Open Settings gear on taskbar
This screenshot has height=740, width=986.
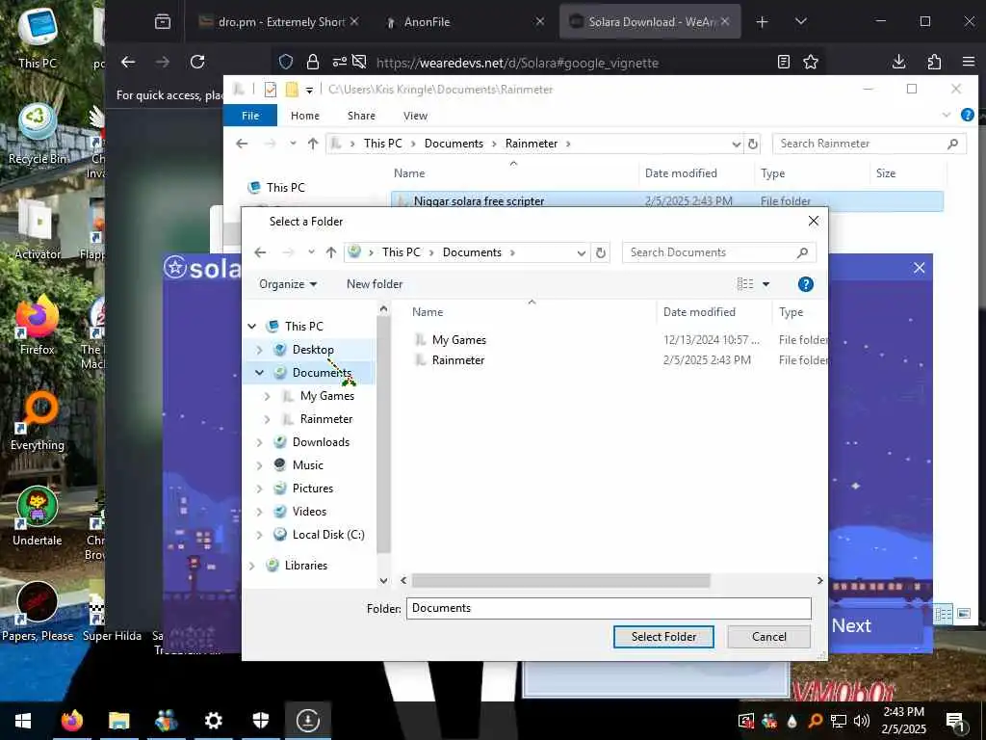[214, 721]
